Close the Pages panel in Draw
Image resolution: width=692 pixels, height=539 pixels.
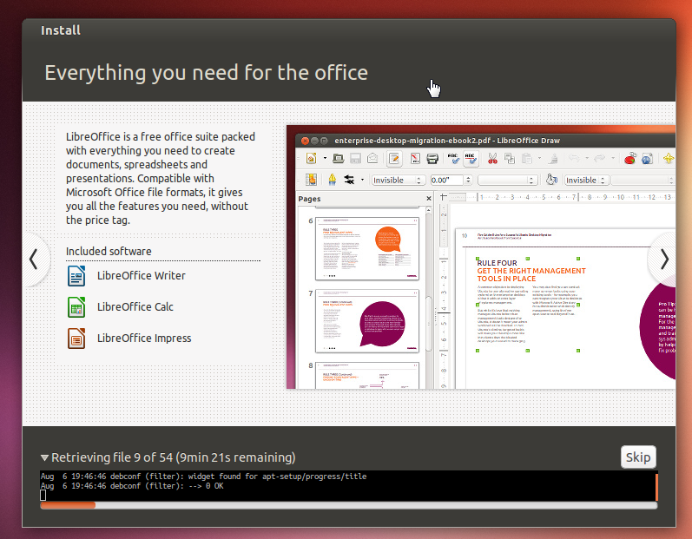[x=429, y=199]
